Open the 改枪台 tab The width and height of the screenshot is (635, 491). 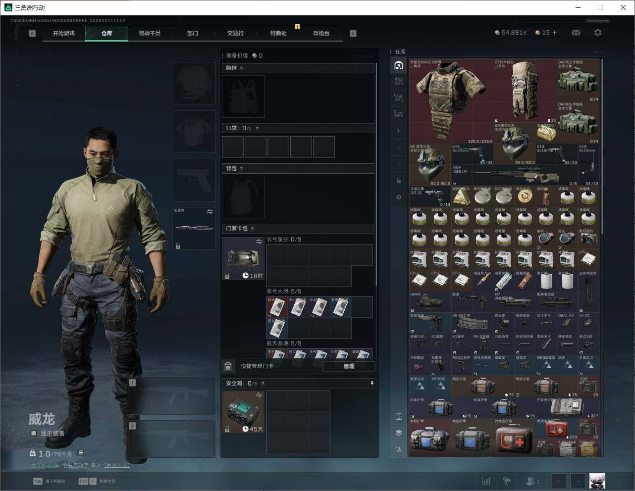point(321,33)
